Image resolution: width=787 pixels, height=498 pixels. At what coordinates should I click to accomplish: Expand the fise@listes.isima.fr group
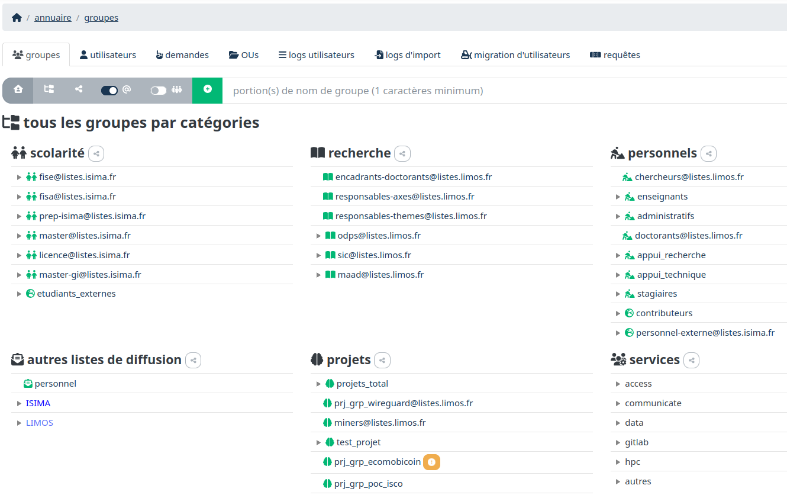pyautogui.click(x=20, y=177)
